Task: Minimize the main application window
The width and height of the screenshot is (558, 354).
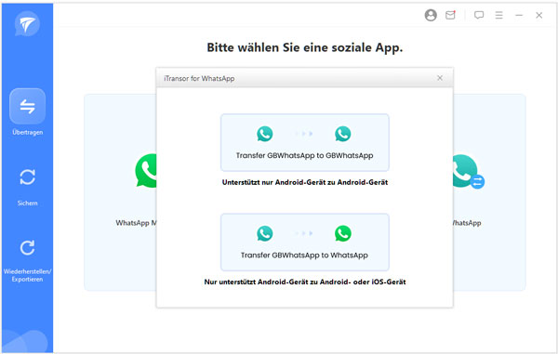Action: click(x=519, y=15)
